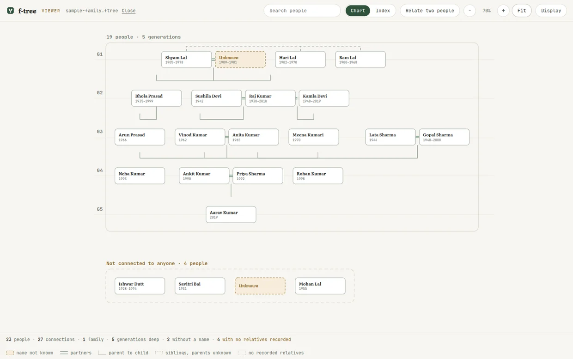Select the Shyam Lal card
573x359 pixels.
click(x=187, y=60)
